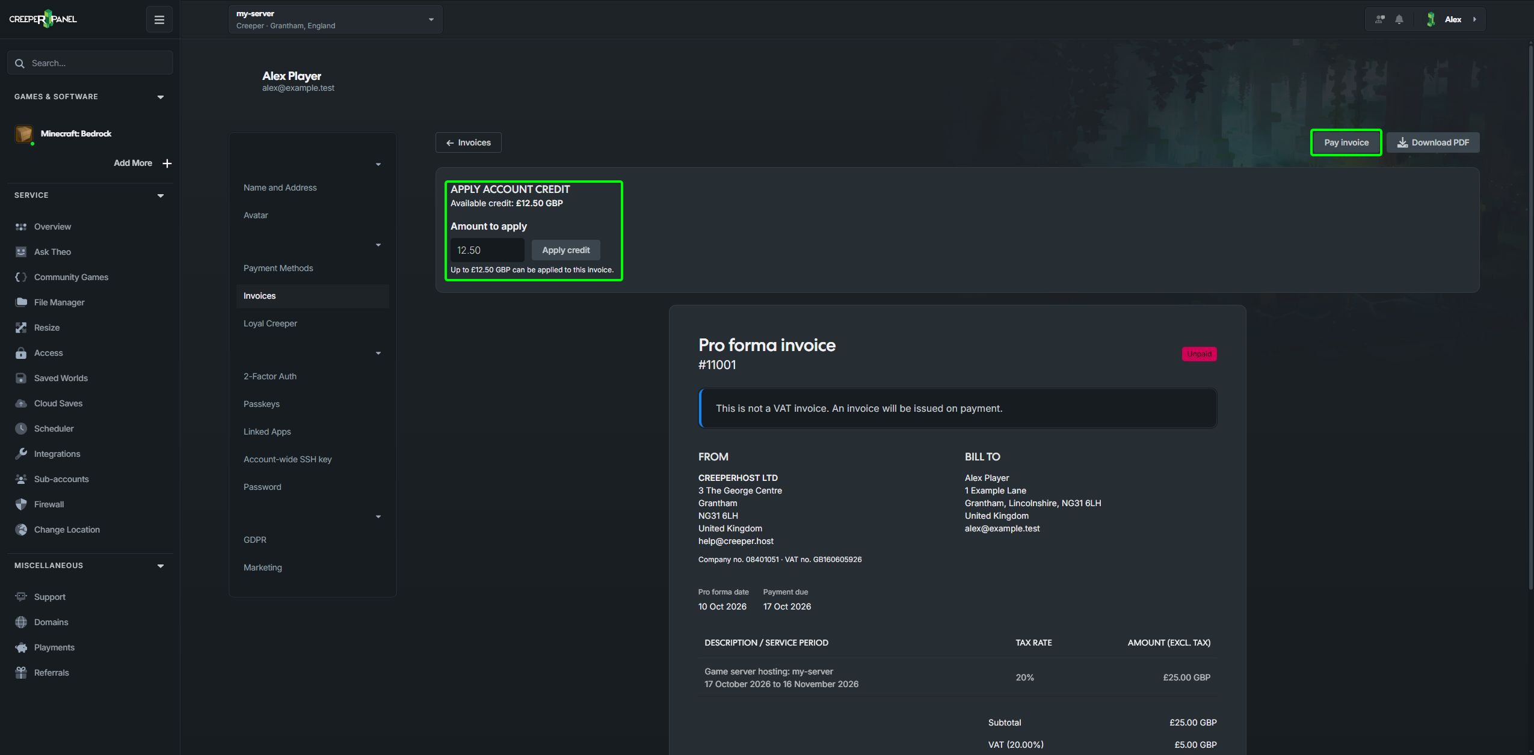The width and height of the screenshot is (1534, 755).
Task: Go to Payment Methods
Action: (313, 268)
